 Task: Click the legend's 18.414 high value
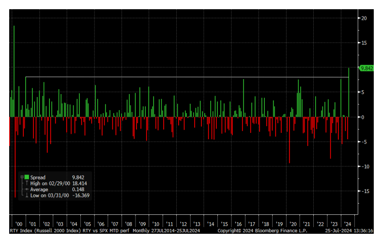[80, 183]
